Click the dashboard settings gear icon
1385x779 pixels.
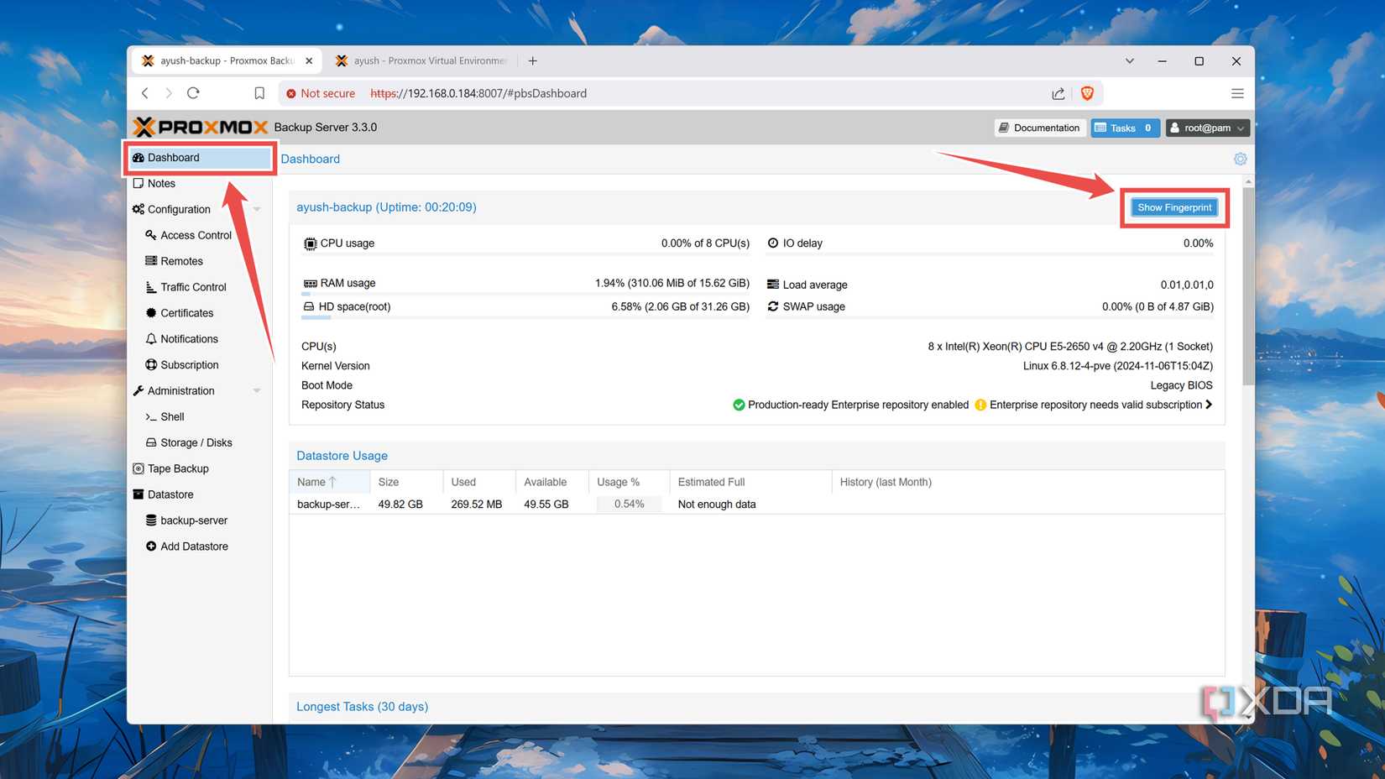click(x=1240, y=159)
